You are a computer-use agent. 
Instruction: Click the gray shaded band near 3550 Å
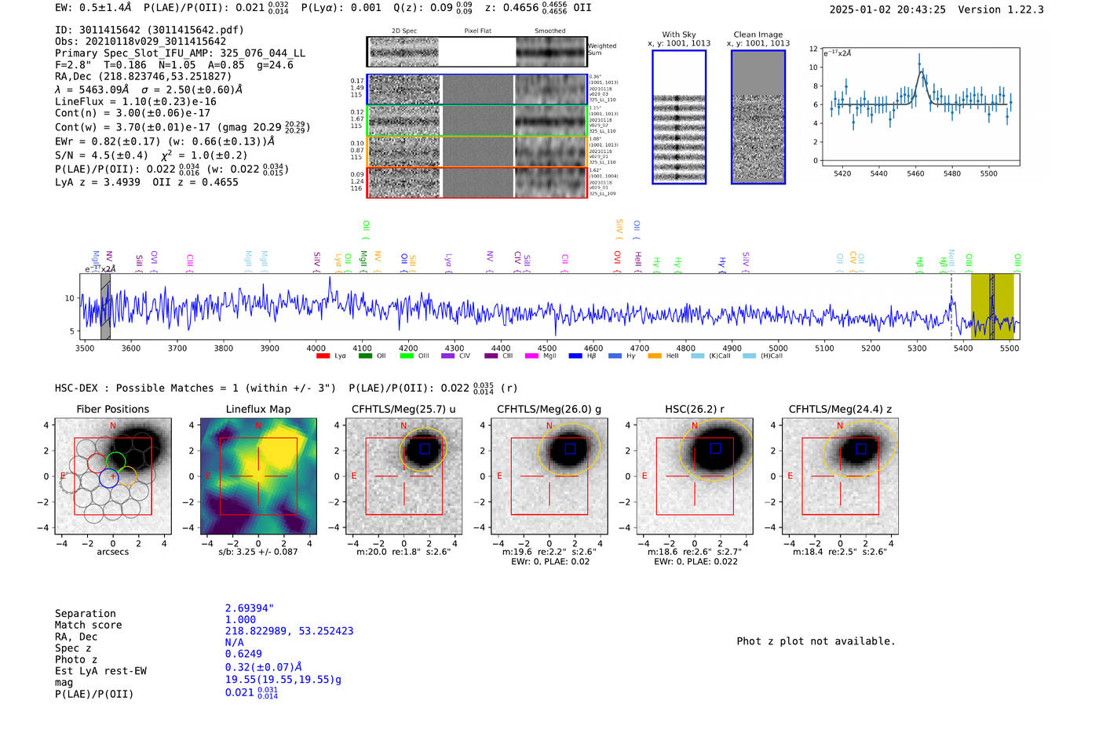pos(105,306)
